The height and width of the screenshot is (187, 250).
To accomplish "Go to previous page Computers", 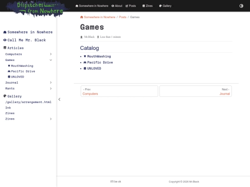I will pyautogui.click(x=119, y=91).
